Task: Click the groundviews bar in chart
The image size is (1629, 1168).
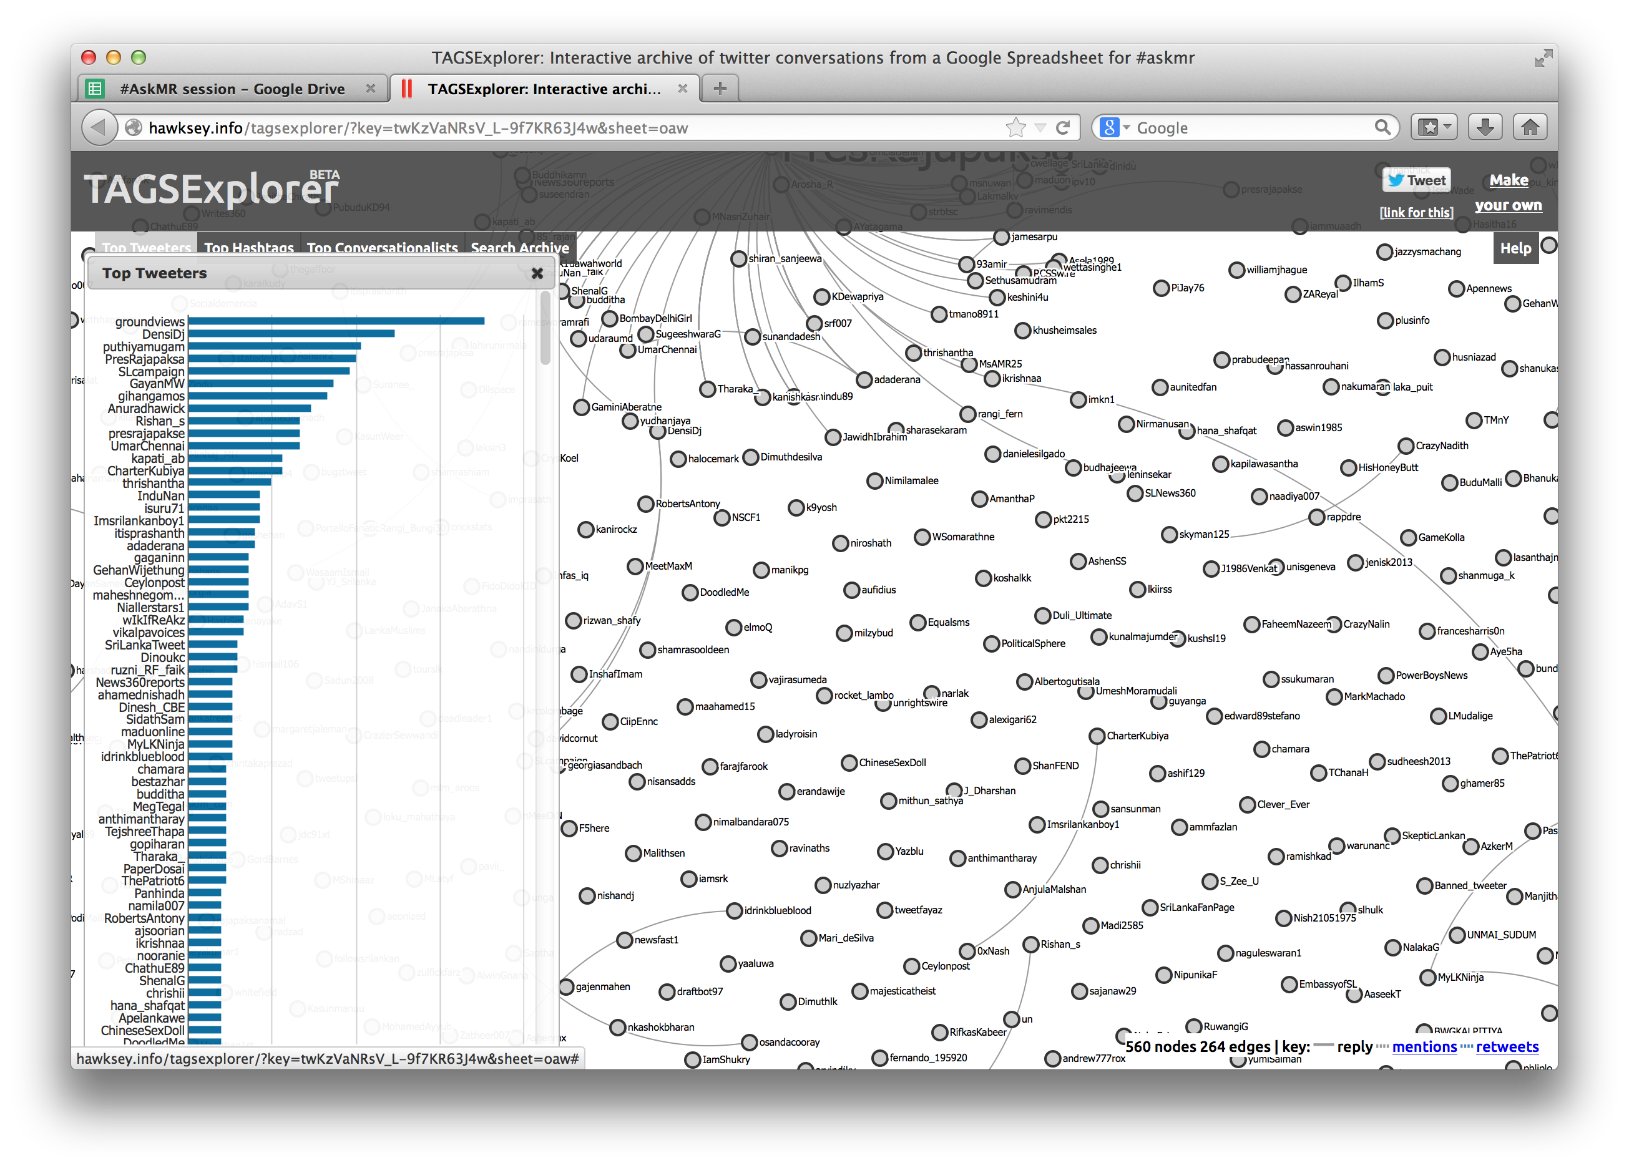Action: click(336, 321)
